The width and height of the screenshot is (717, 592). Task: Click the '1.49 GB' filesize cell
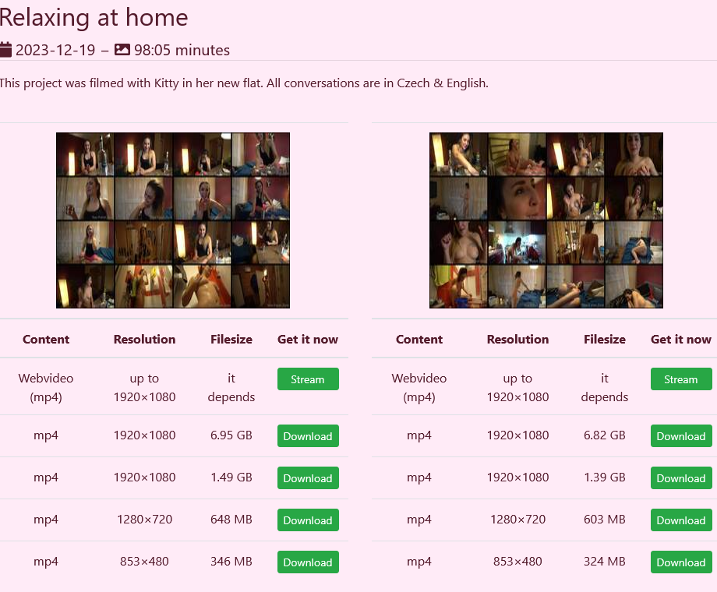(x=231, y=477)
